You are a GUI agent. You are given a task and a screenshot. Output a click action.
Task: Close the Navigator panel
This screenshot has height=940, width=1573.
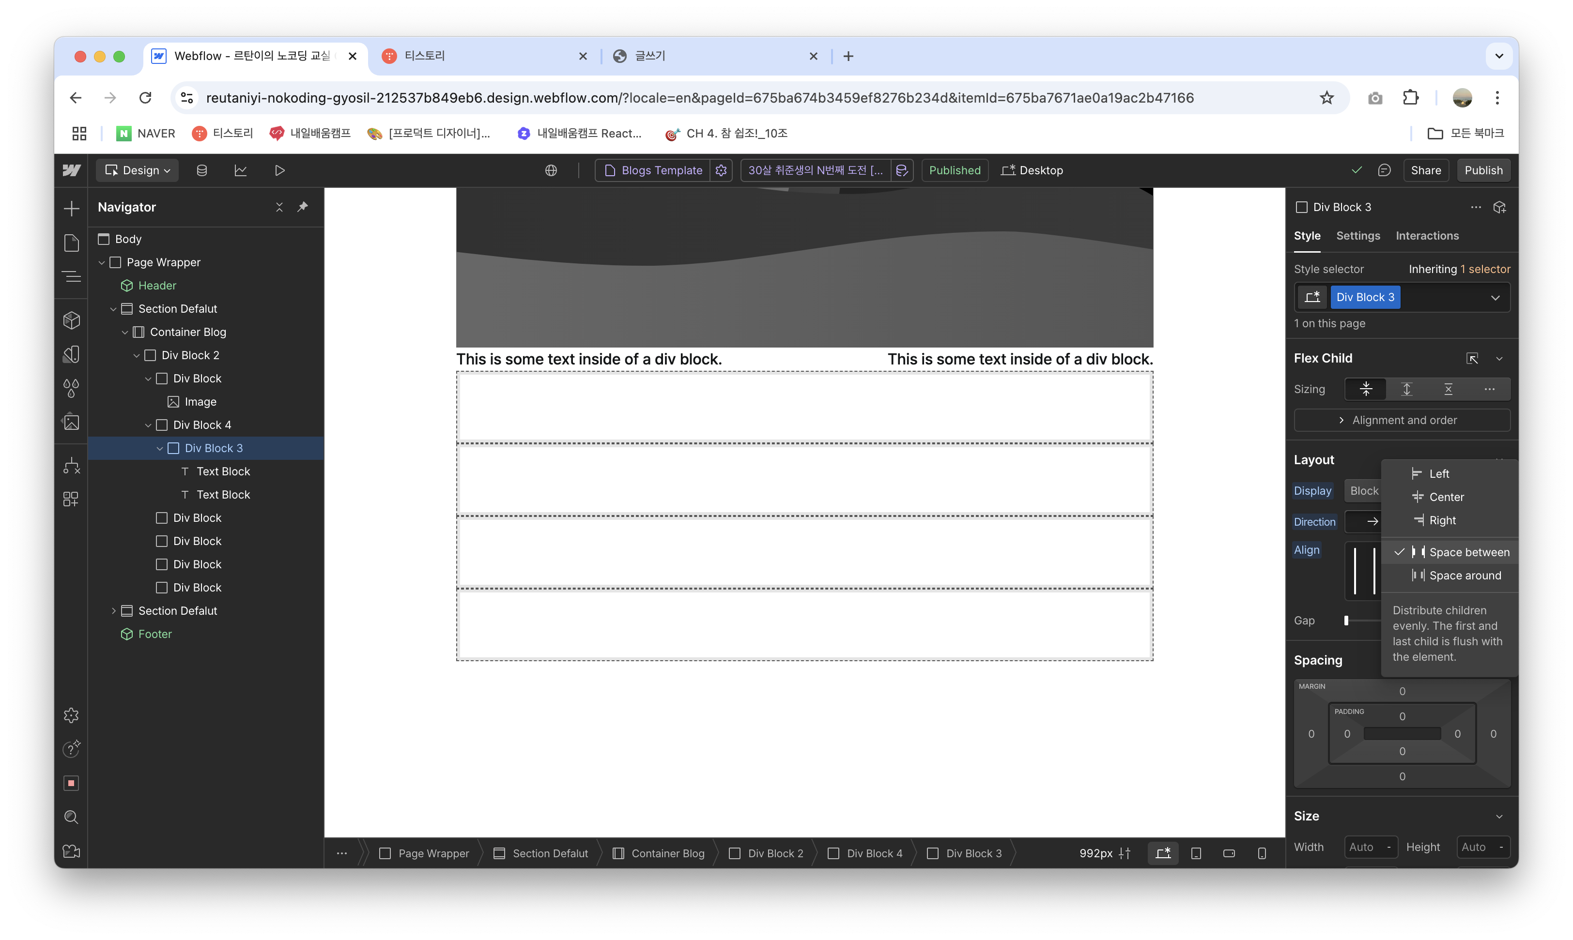[279, 207]
